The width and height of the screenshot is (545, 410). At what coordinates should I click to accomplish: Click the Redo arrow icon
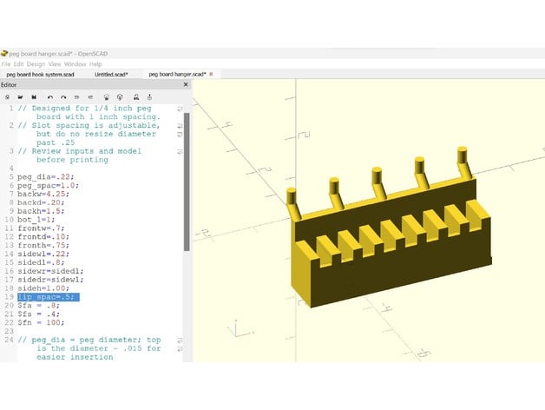click(x=63, y=97)
